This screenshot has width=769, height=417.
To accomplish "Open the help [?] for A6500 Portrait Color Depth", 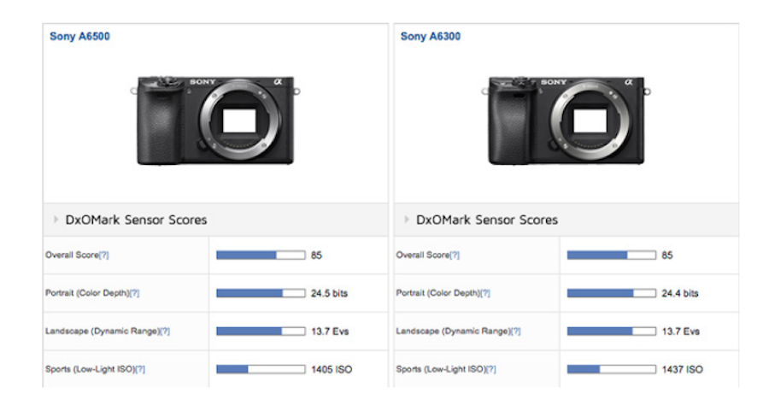I will [134, 293].
